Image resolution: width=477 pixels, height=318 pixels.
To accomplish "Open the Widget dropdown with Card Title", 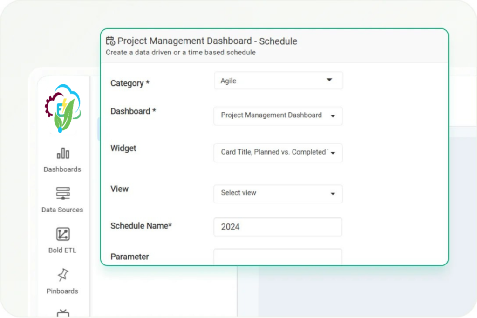I will (x=278, y=153).
